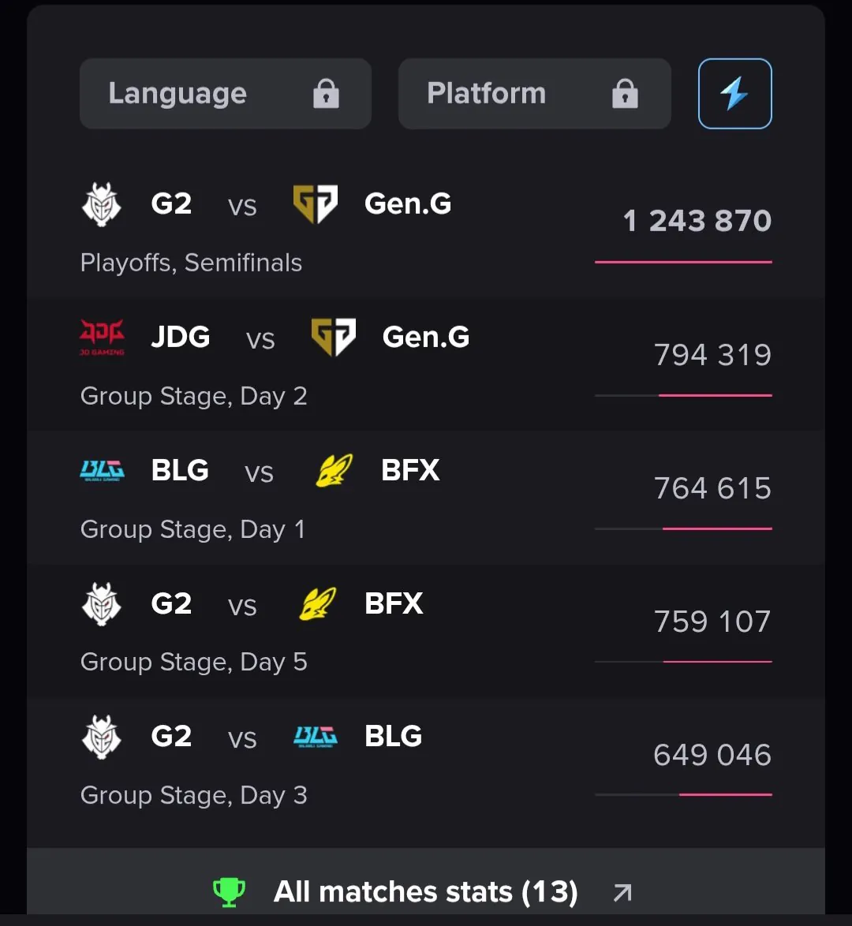Screen dimensions: 852x926
Task: Open All matches stats (13) link
Action: pyautogui.click(x=425, y=892)
